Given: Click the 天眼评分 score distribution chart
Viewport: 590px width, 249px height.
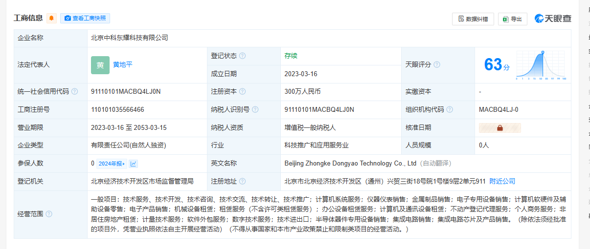Looking at the screenshot, I should pos(542,65).
